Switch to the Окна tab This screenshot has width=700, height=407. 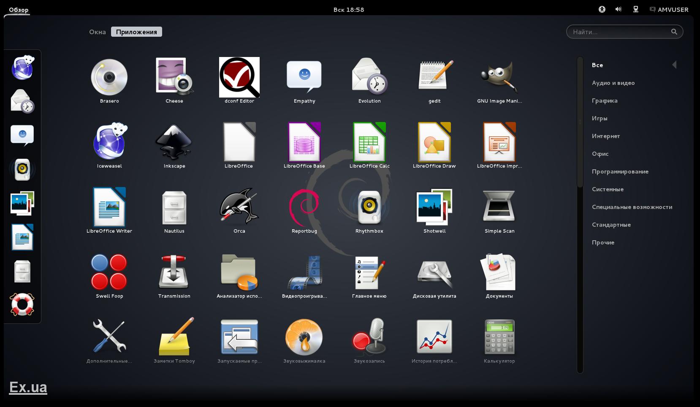[98, 32]
